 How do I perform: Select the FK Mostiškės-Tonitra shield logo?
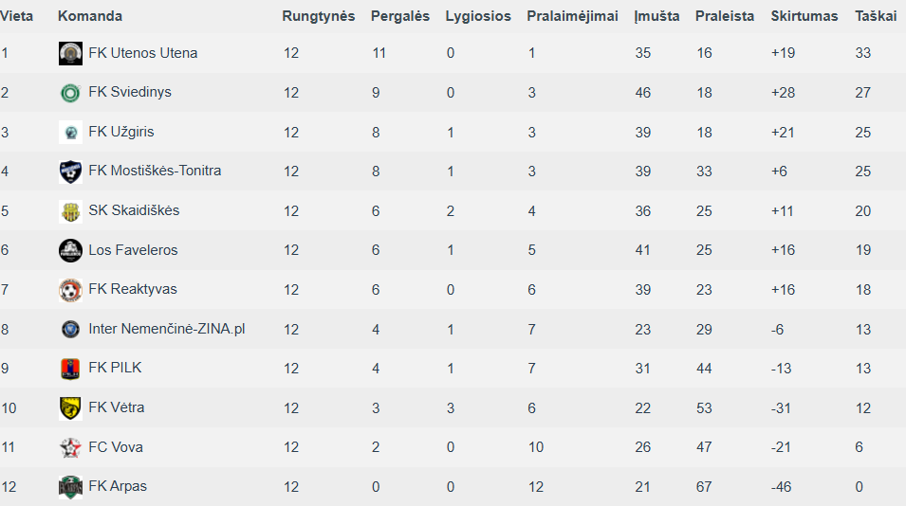pyautogui.click(x=70, y=172)
